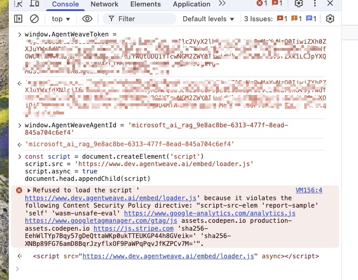The width and height of the screenshot is (358, 280).
Task: Toggle the live expression eye icon
Action: tap(87, 19)
